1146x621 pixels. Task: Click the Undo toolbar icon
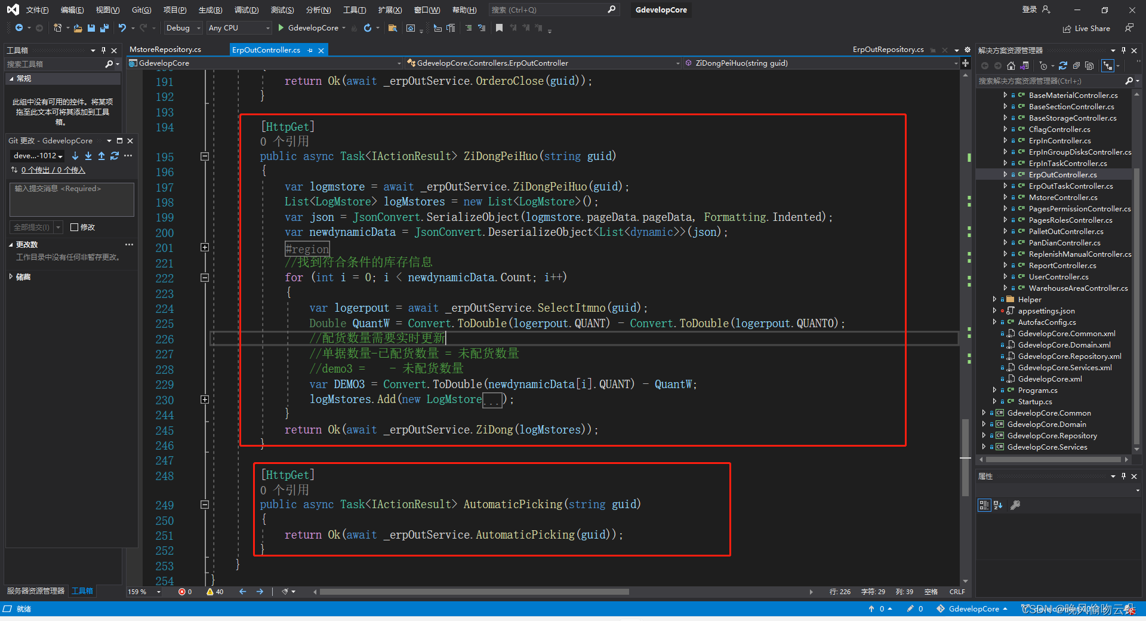coord(122,28)
